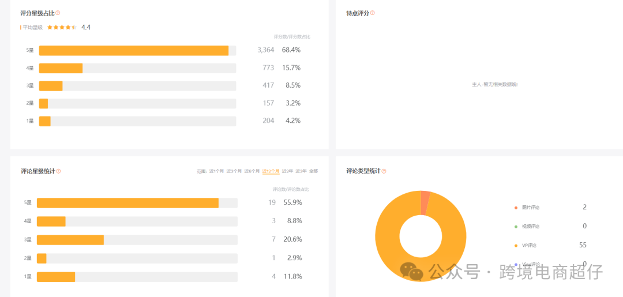
Task: Click help icon next to 评论类型统计
Action: [384, 171]
